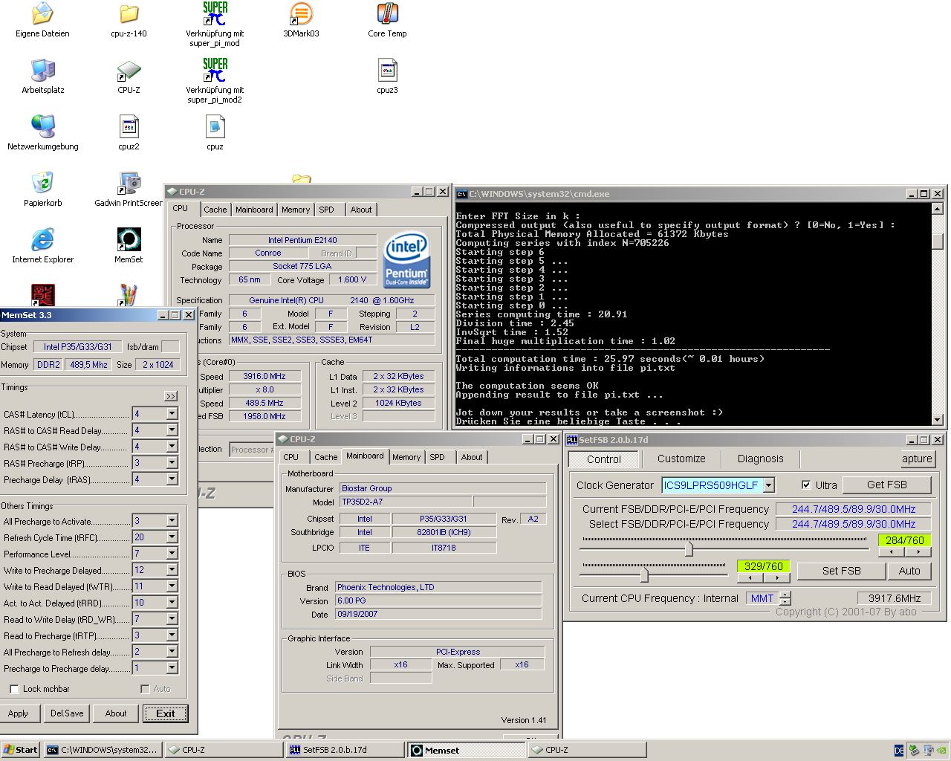Click the Del.Save button in MemSet

[x=67, y=713]
